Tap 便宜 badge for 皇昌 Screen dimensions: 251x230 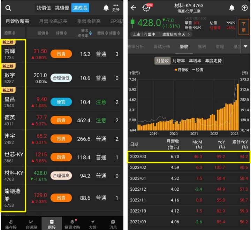coord(61,102)
